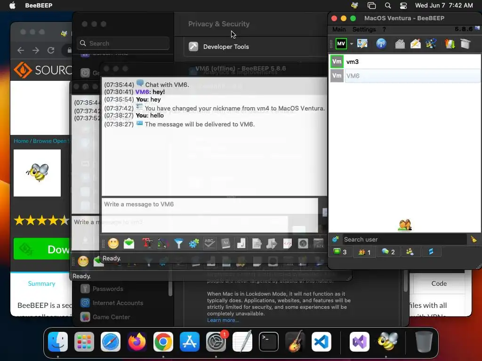Click the write message envelope-with-pencil icon
This screenshot has height=361, width=482.
[415, 44]
